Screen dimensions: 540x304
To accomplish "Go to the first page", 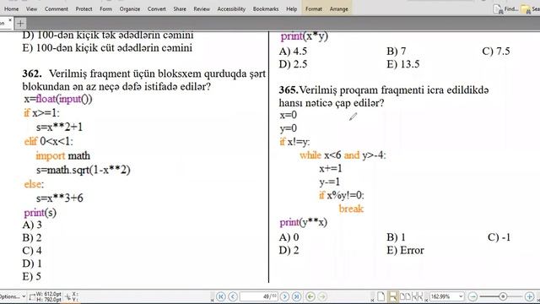I will click(x=221, y=296).
